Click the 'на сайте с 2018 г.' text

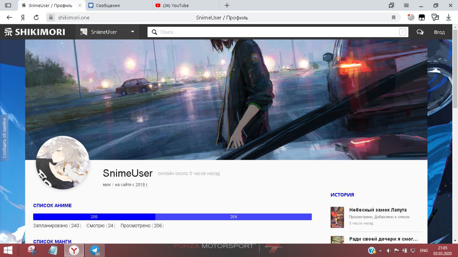click(x=131, y=185)
